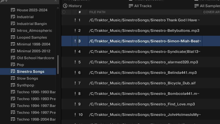This screenshot has width=220, height=124.
Task: Click the Looped Samples playlist icon
Action: coord(13,37)
